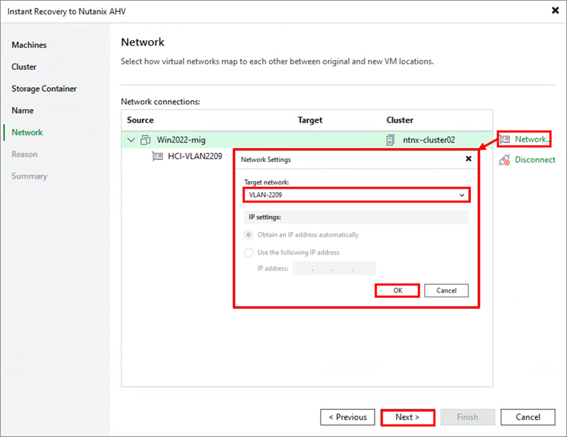567x437 pixels.
Task: Go back with the Previous button
Action: pos(347,418)
